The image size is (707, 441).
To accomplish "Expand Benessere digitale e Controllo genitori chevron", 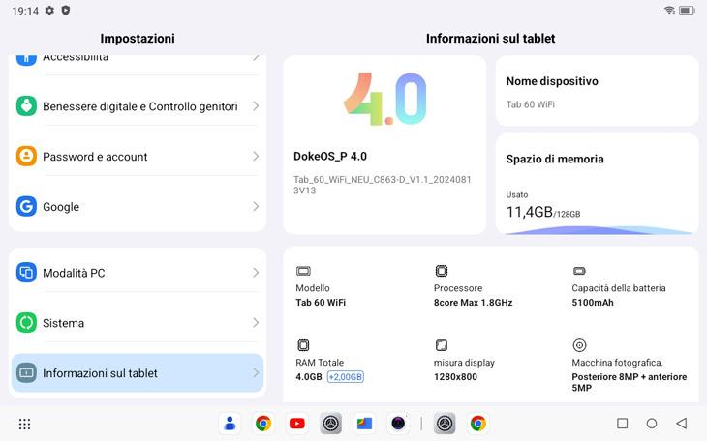I will point(256,106).
